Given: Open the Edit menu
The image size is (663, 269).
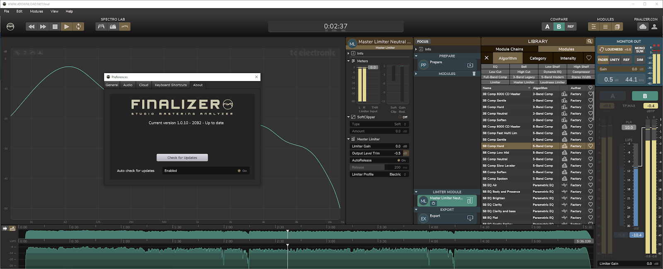Looking at the screenshot, I should (x=19, y=11).
